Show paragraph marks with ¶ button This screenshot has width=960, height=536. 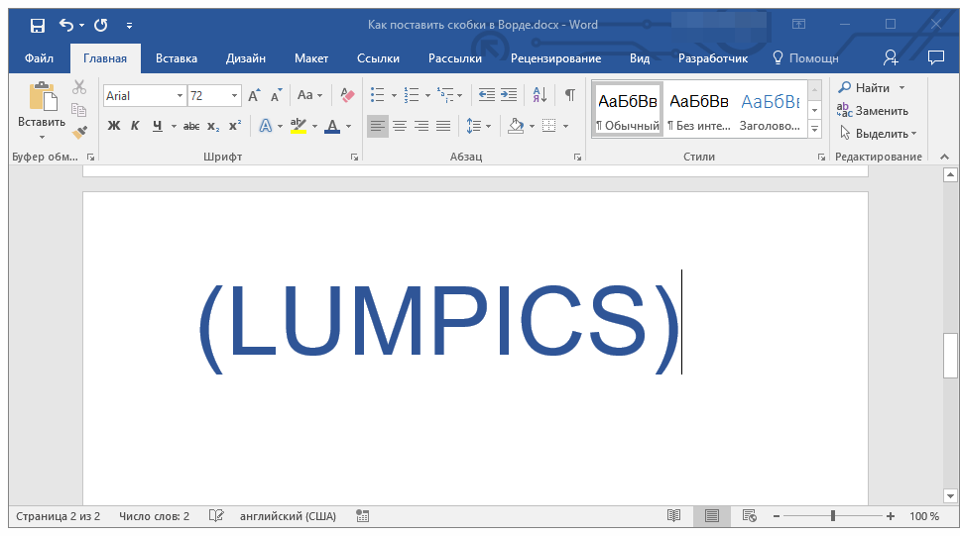[x=570, y=95]
